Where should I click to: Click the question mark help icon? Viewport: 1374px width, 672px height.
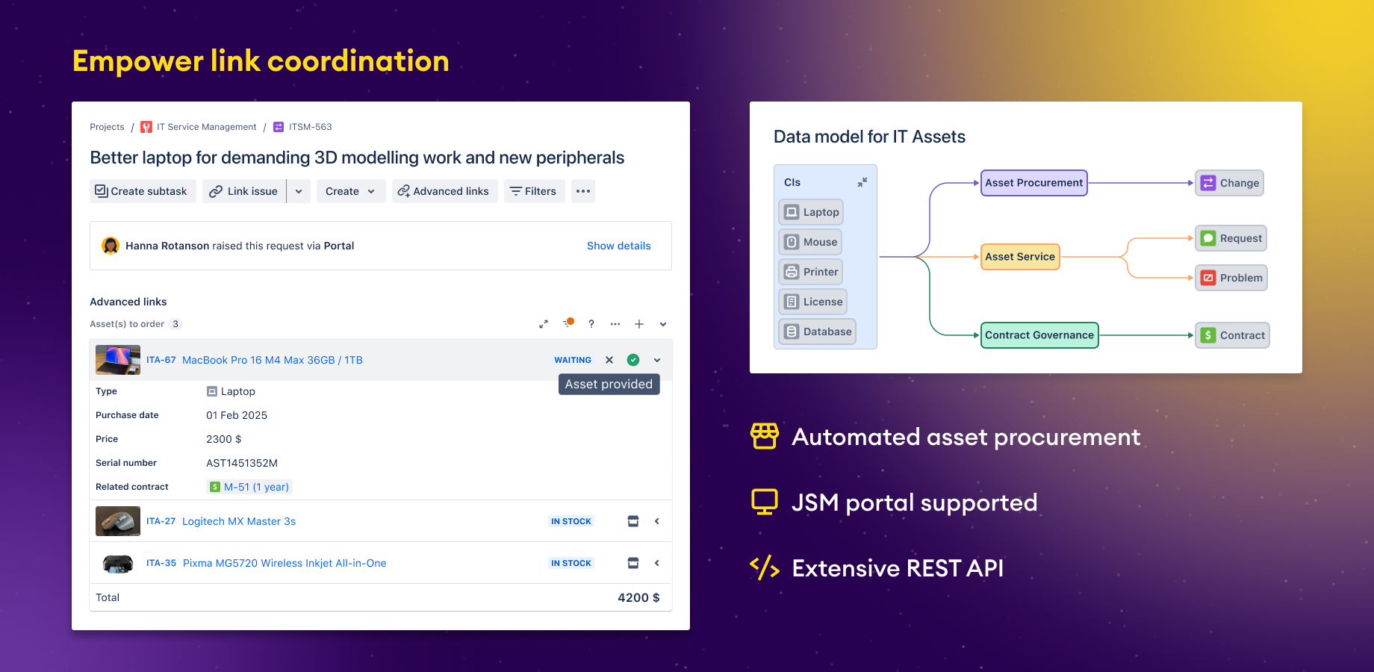[591, 324]
